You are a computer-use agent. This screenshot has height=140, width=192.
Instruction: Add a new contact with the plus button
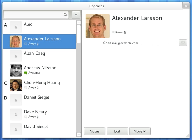(76, 15)
